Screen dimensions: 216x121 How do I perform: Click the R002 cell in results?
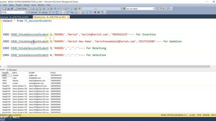point(7,75)
